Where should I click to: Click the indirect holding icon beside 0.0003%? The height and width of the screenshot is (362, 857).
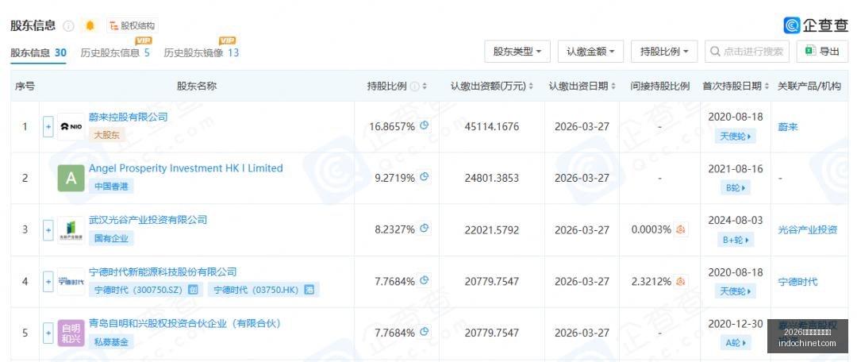[x=681, y=229]
